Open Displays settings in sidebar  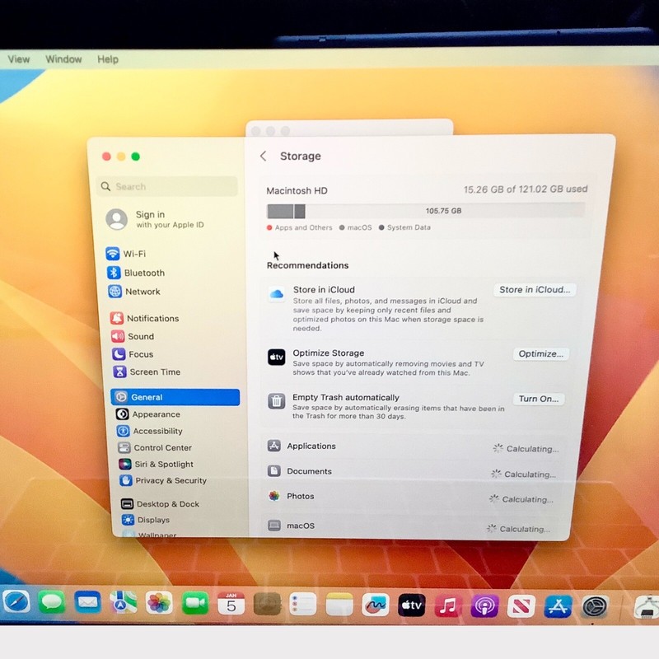pyautogui.click(x=146, y=520)
